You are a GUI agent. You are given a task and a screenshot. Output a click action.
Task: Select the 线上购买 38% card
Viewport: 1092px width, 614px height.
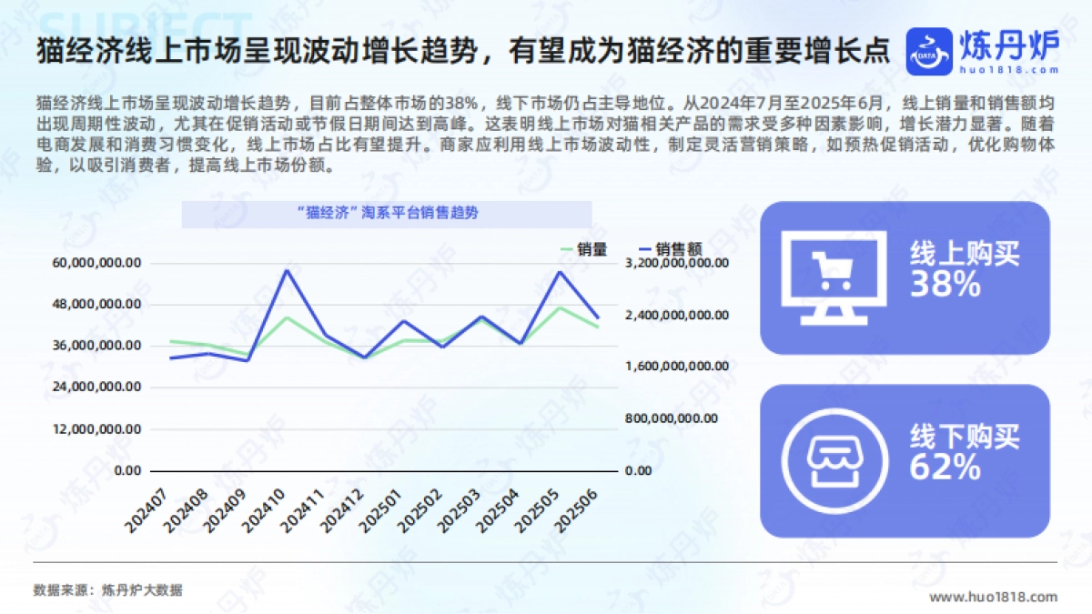(905, 277)
